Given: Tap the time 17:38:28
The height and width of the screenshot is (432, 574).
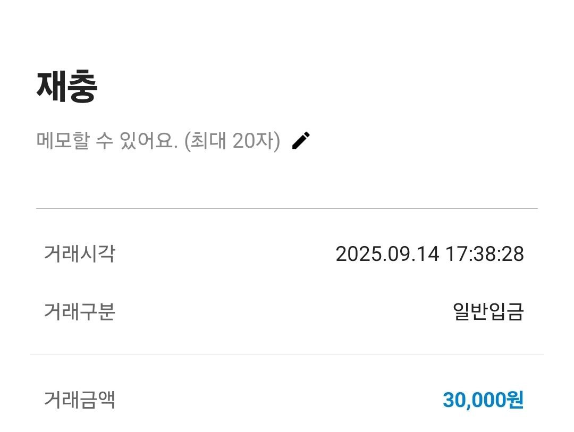Looking at the screenshot, I should pos(484,254).
